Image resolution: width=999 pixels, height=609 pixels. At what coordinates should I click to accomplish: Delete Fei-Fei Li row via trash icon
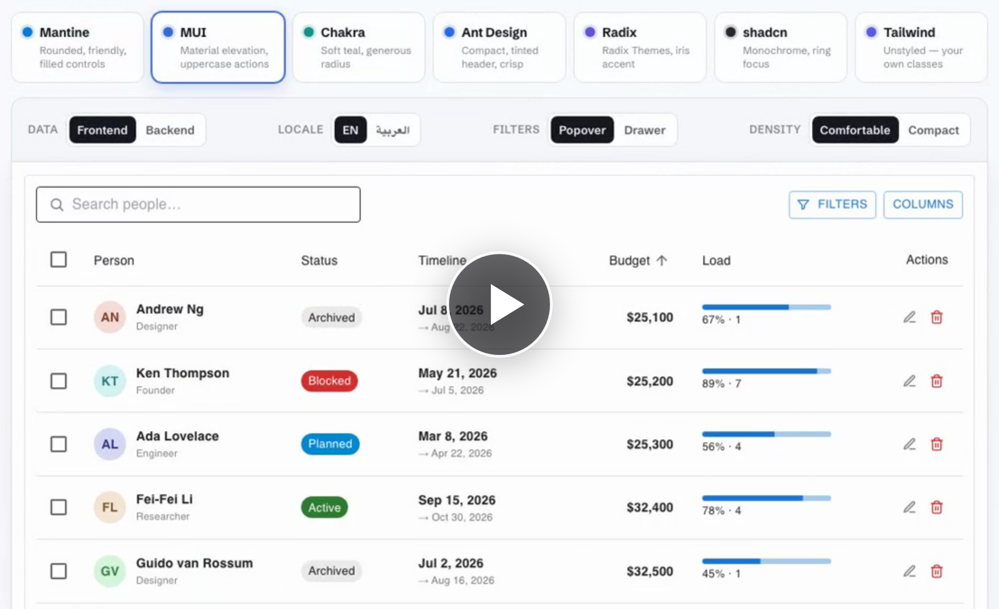click(937, 507)
